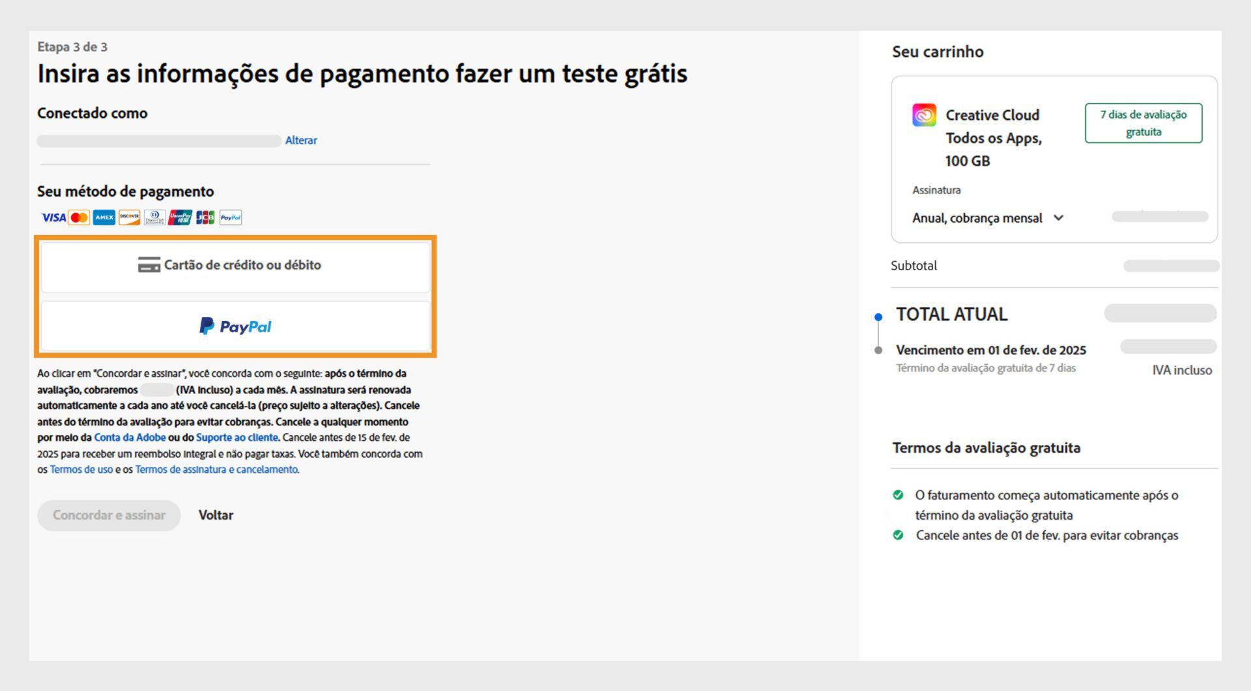
Task: Click the Subtotal label
Action: tap(913, 266)
